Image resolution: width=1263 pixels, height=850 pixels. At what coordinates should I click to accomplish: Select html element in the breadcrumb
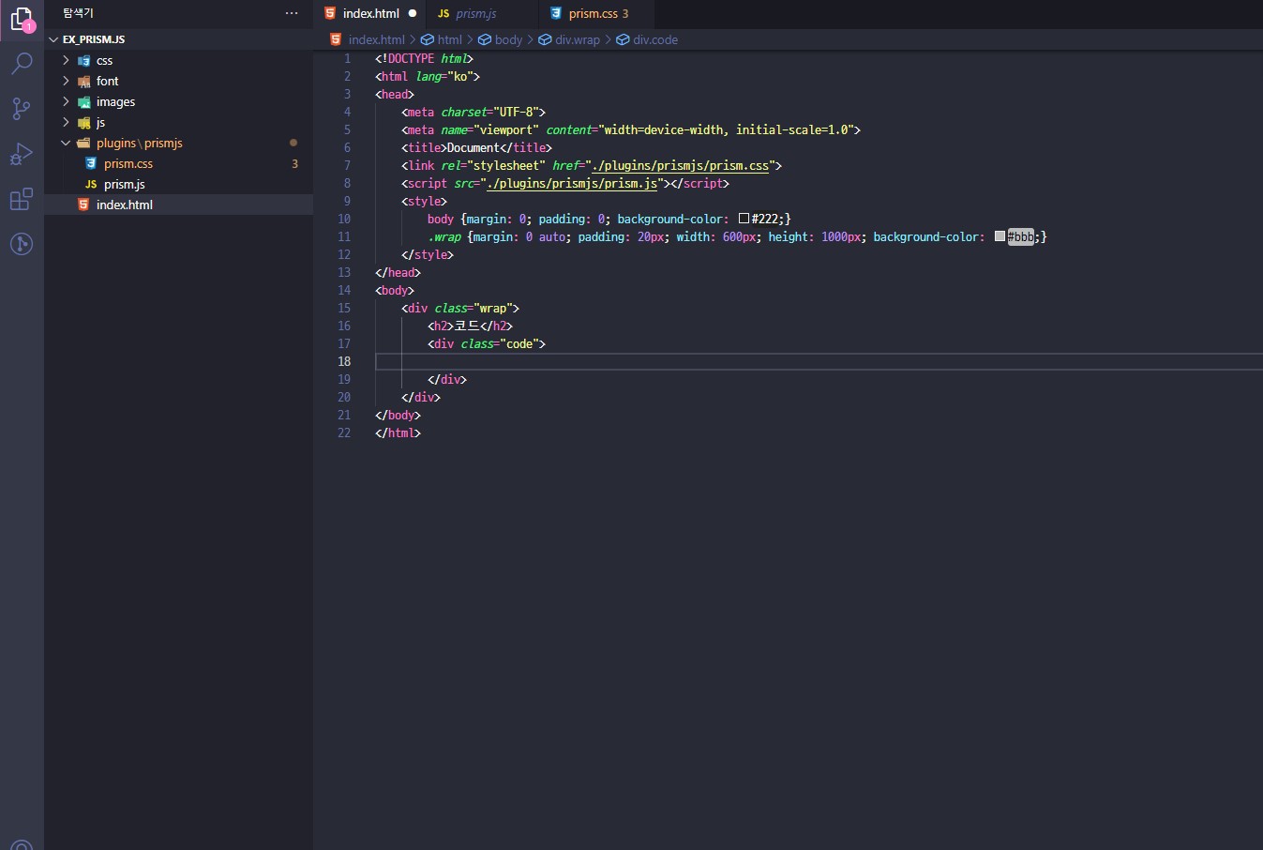(x=449, y=39)
